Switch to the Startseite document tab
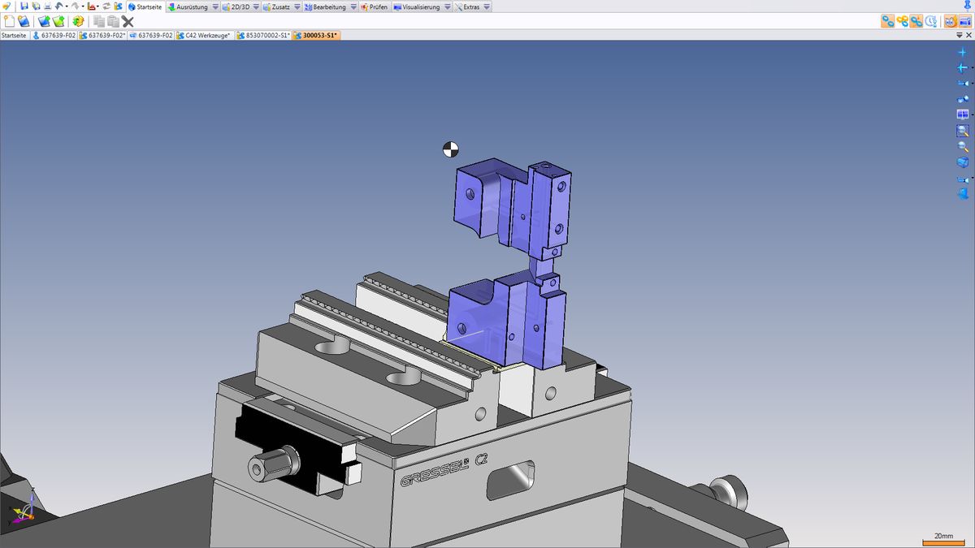This screenshot has height=548, width=975. (x=14, y=36)
